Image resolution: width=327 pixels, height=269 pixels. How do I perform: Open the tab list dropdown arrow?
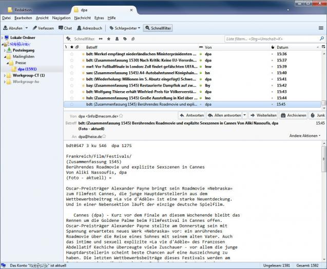click(288, 10)
